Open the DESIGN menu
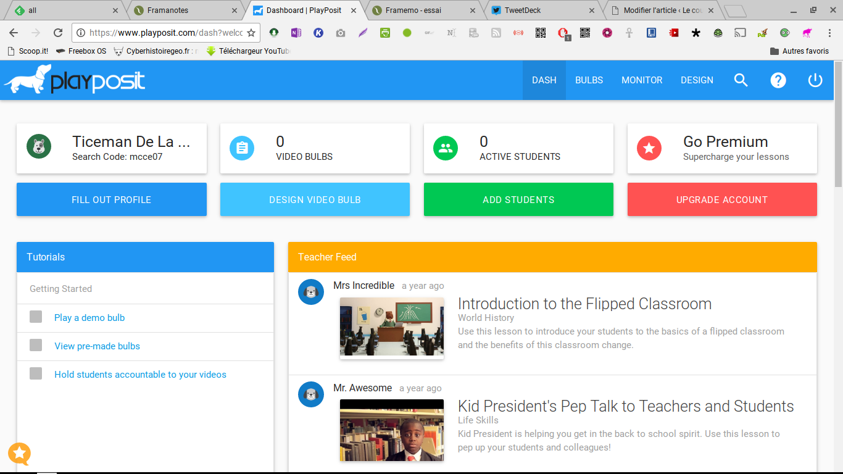The width and height of the screenshot is (843, 474). tap(697, 80)
